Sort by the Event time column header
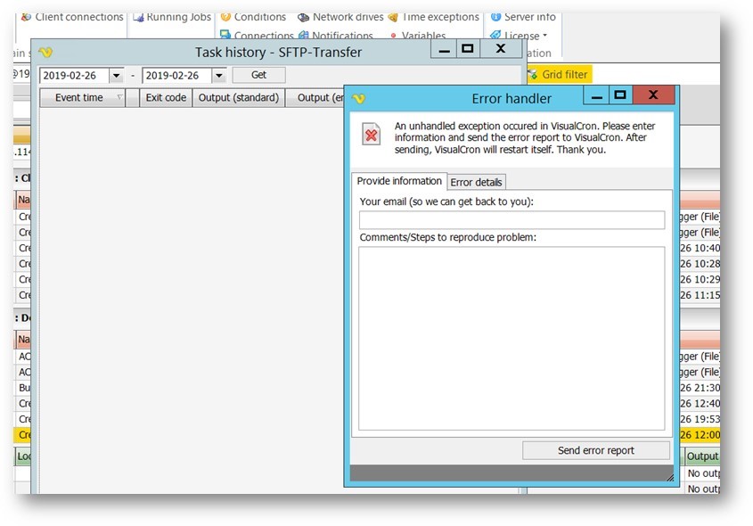 pyautogui.click(x=80, y=98)
